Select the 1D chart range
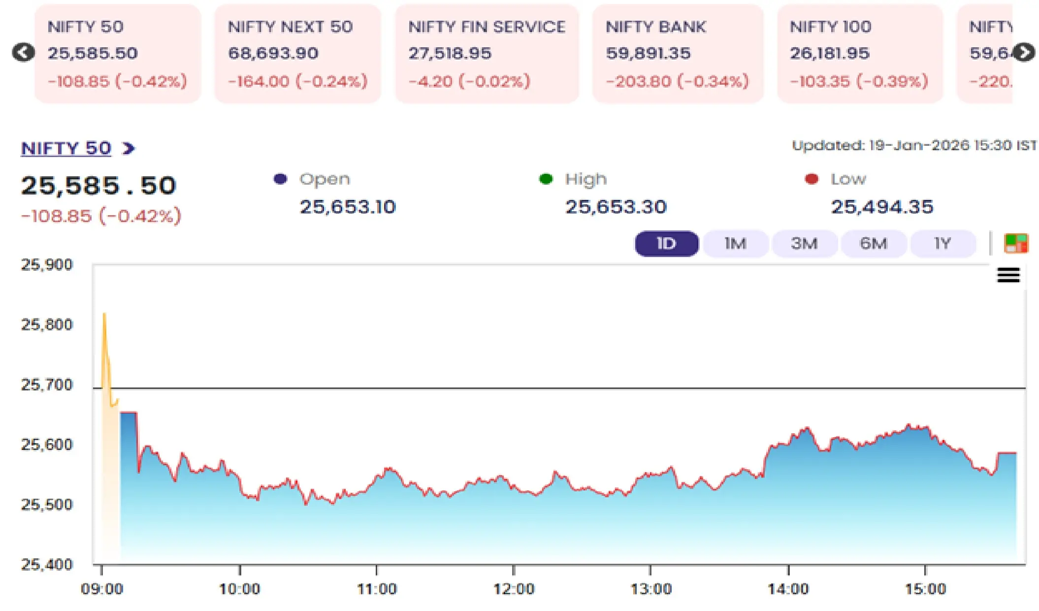Image resolution: width=1039 pixels, height=611 pixels. coord(666,243)
